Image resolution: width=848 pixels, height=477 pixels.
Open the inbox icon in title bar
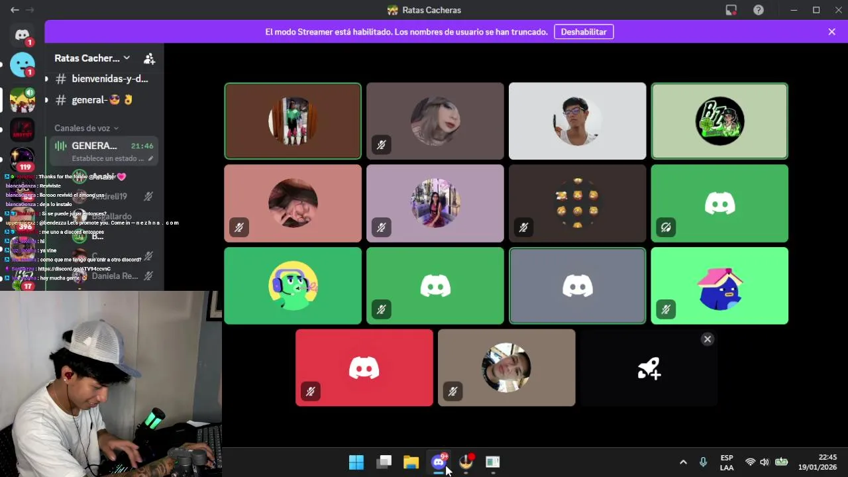[x=731, y=10]
